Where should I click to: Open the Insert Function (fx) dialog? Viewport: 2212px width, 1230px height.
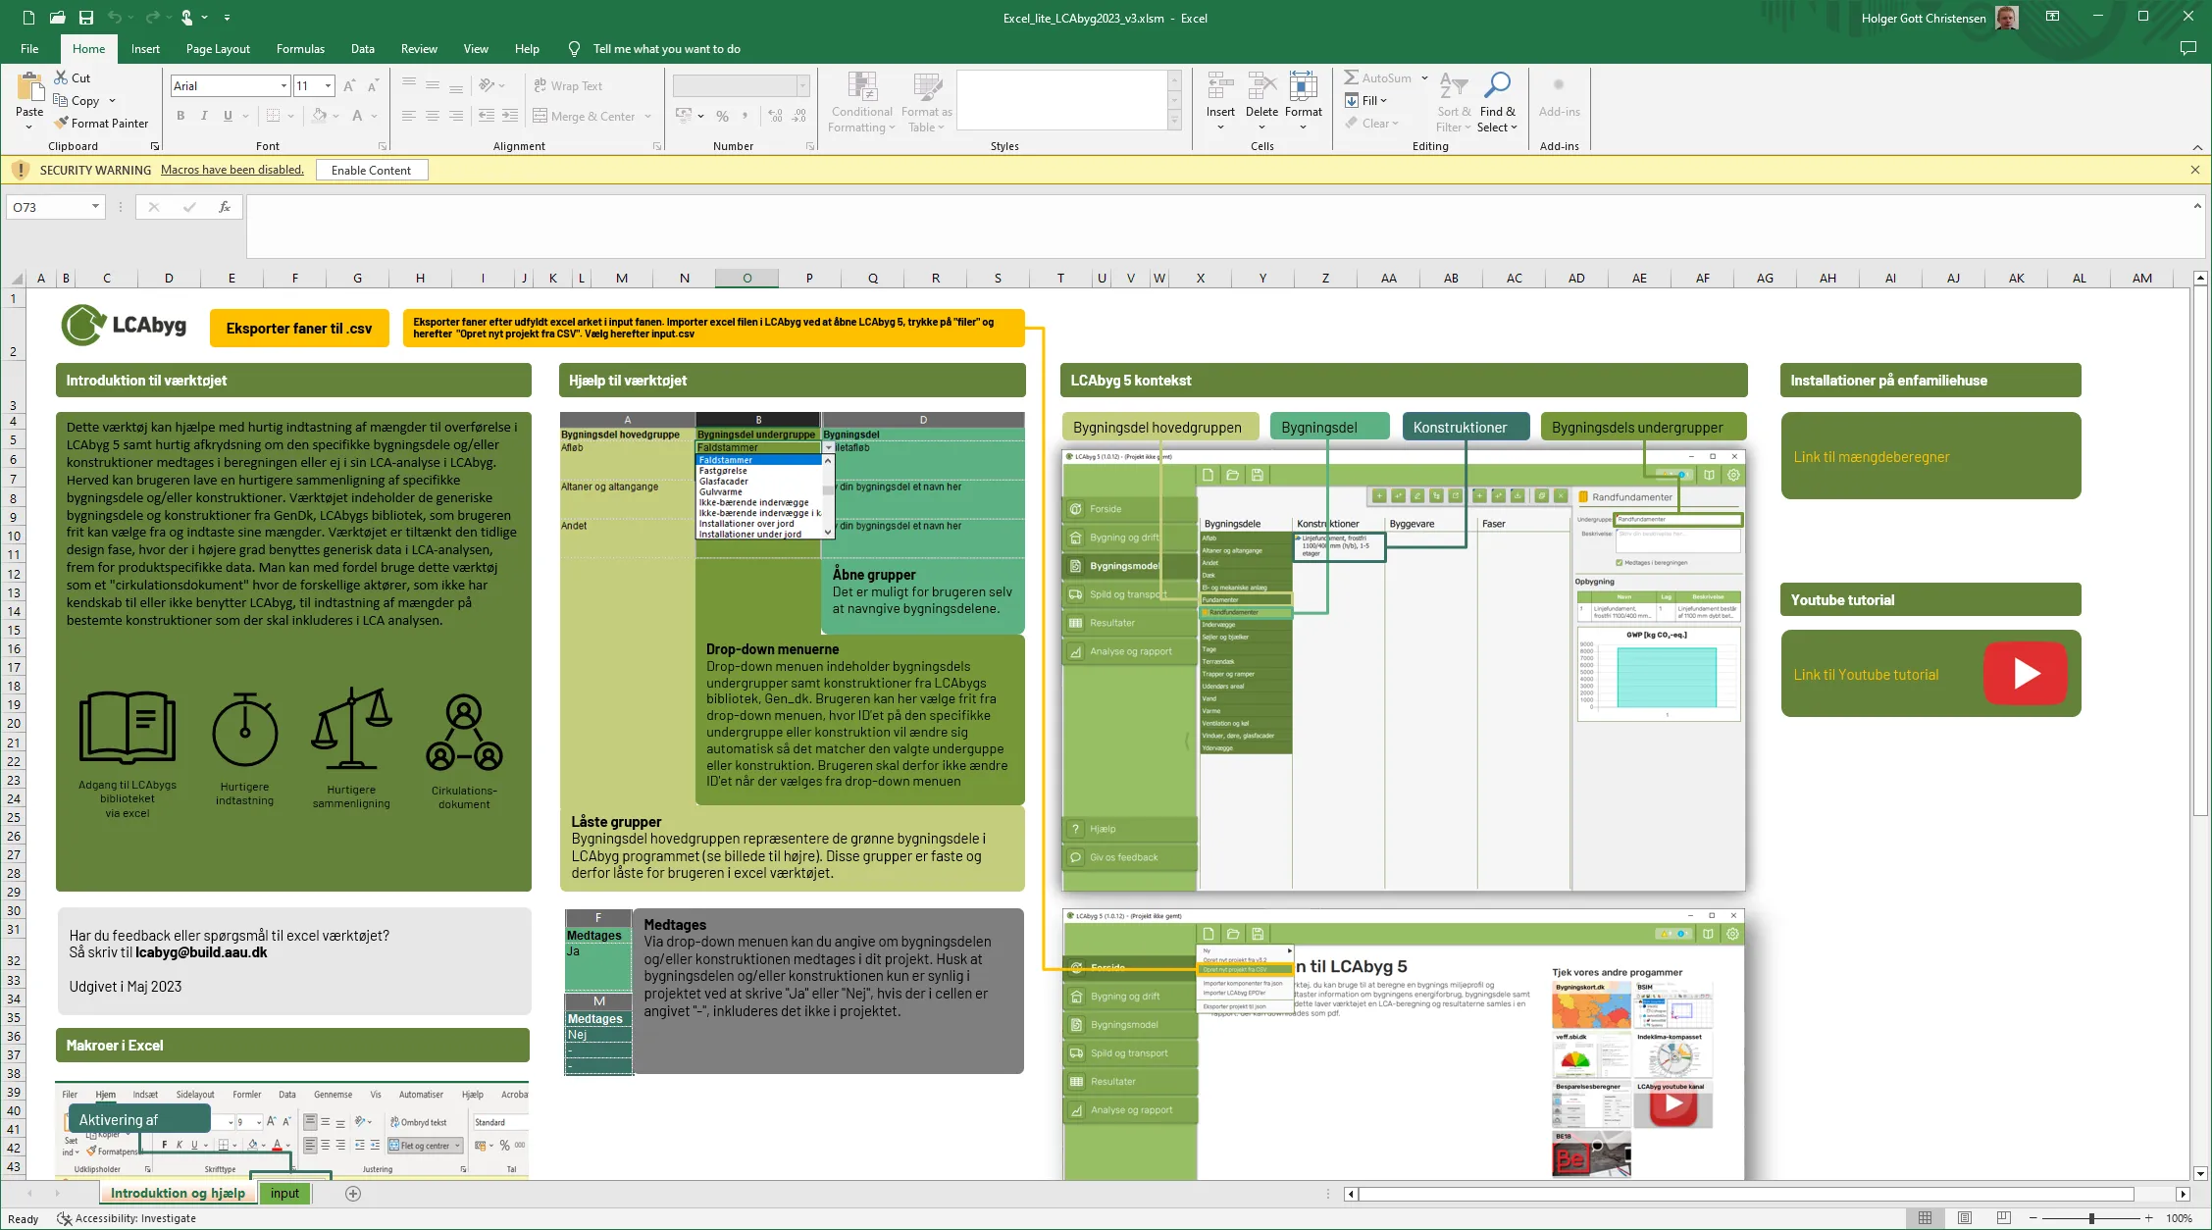click(x=225, y=207)
